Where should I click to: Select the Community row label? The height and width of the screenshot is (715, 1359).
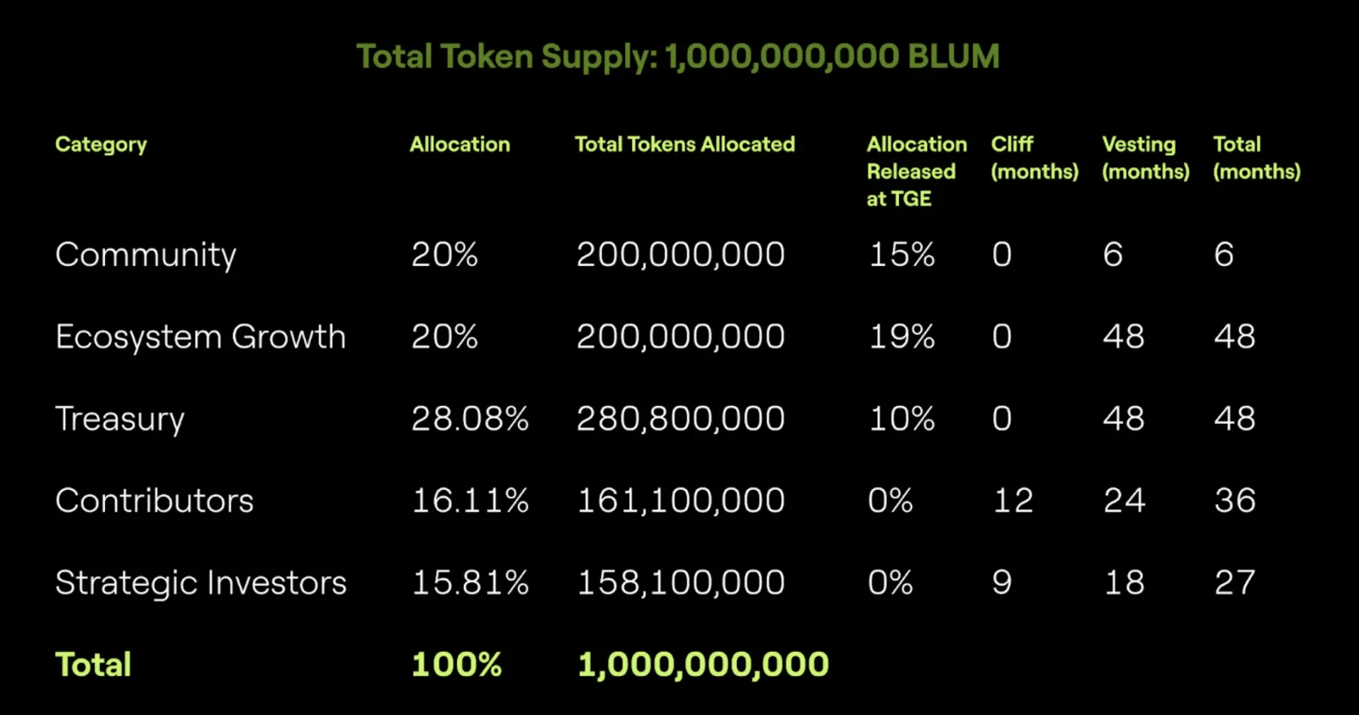click(146, 256)
